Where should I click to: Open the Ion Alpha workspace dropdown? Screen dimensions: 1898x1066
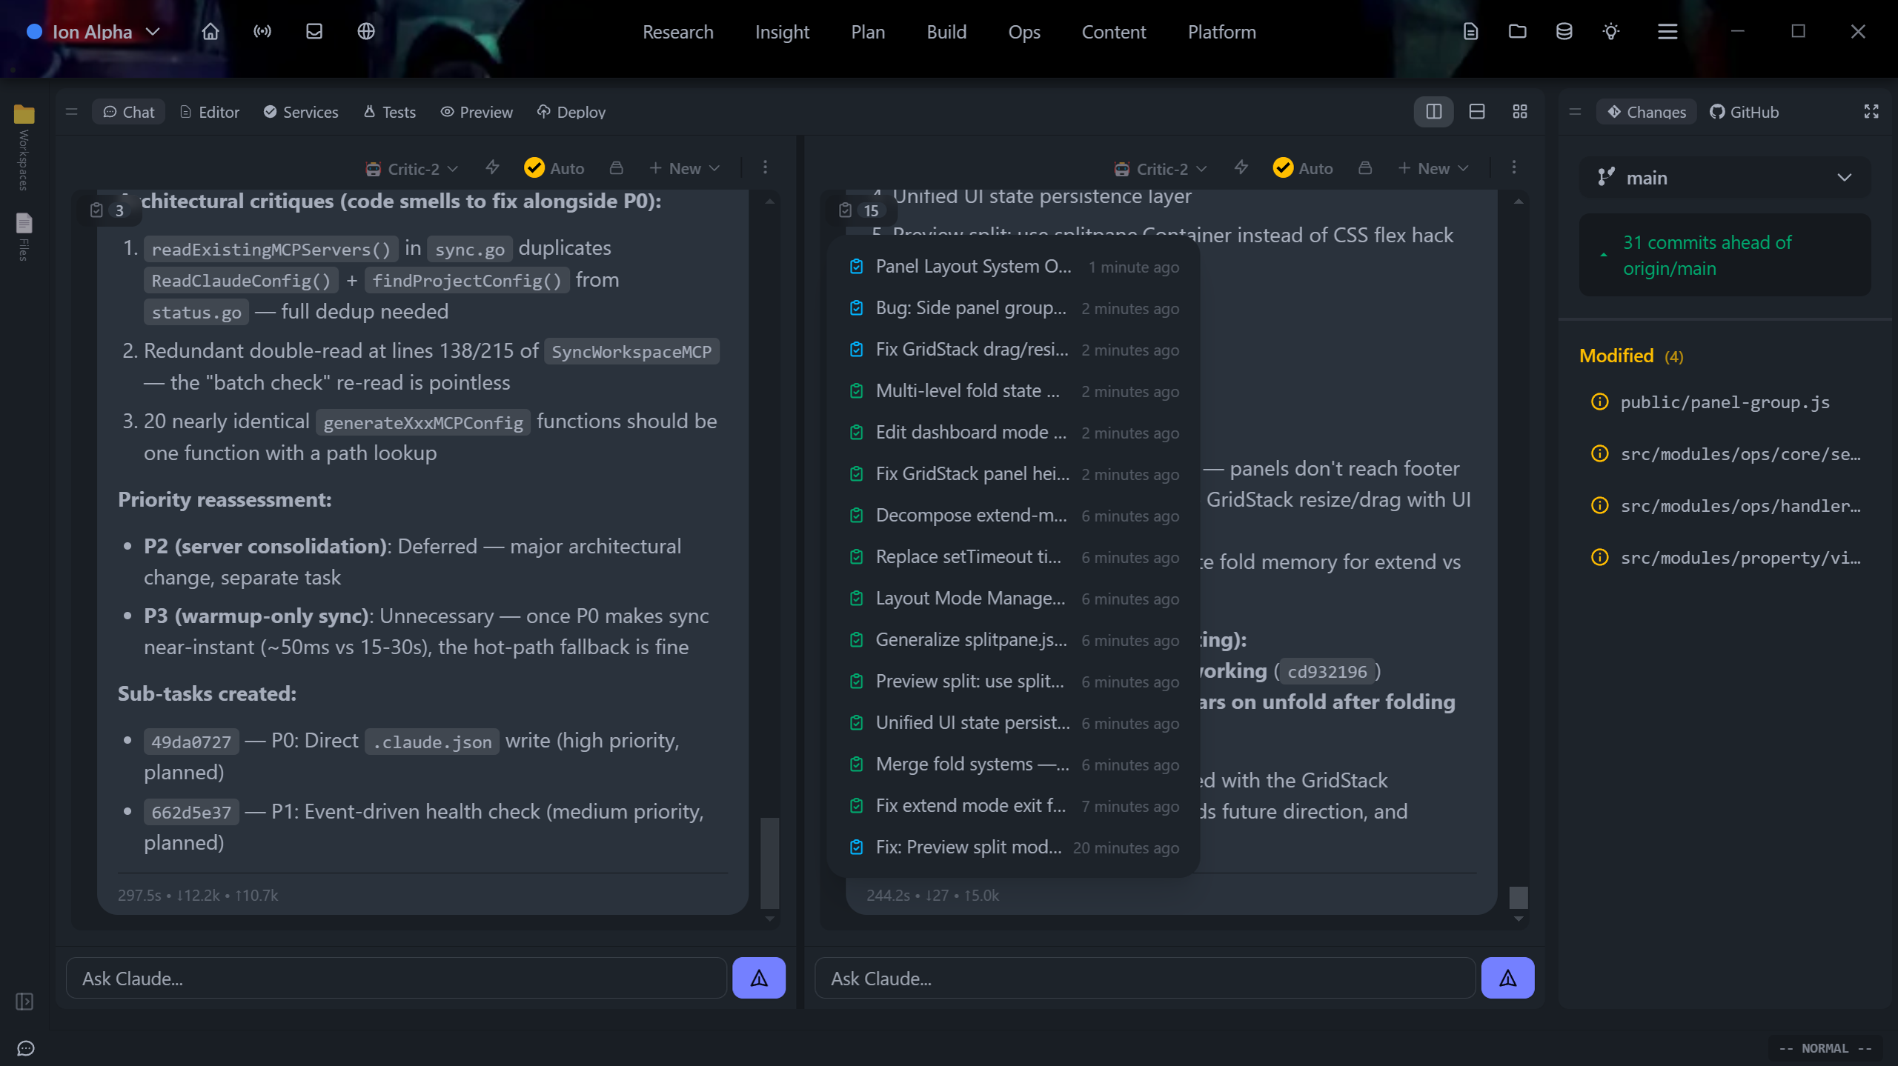93,32
